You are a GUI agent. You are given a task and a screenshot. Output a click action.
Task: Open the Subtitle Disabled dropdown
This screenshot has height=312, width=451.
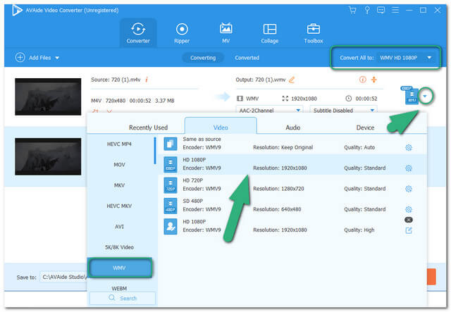pos(343,110)
